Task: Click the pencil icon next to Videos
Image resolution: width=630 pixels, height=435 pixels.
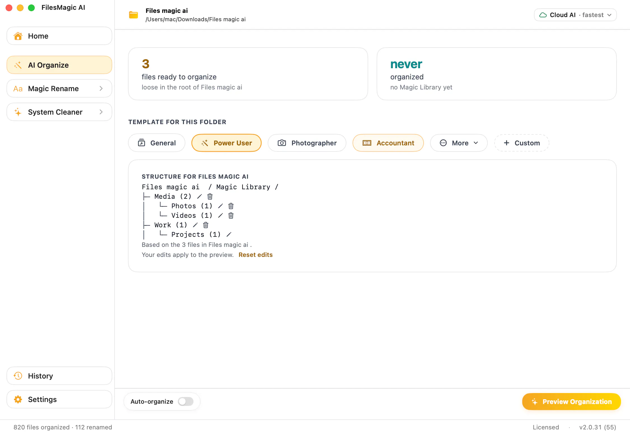Action: (x=220, y=216)
